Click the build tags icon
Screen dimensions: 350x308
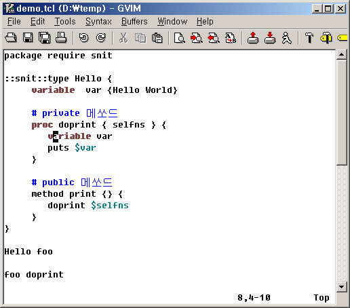(x=326, y=37)
